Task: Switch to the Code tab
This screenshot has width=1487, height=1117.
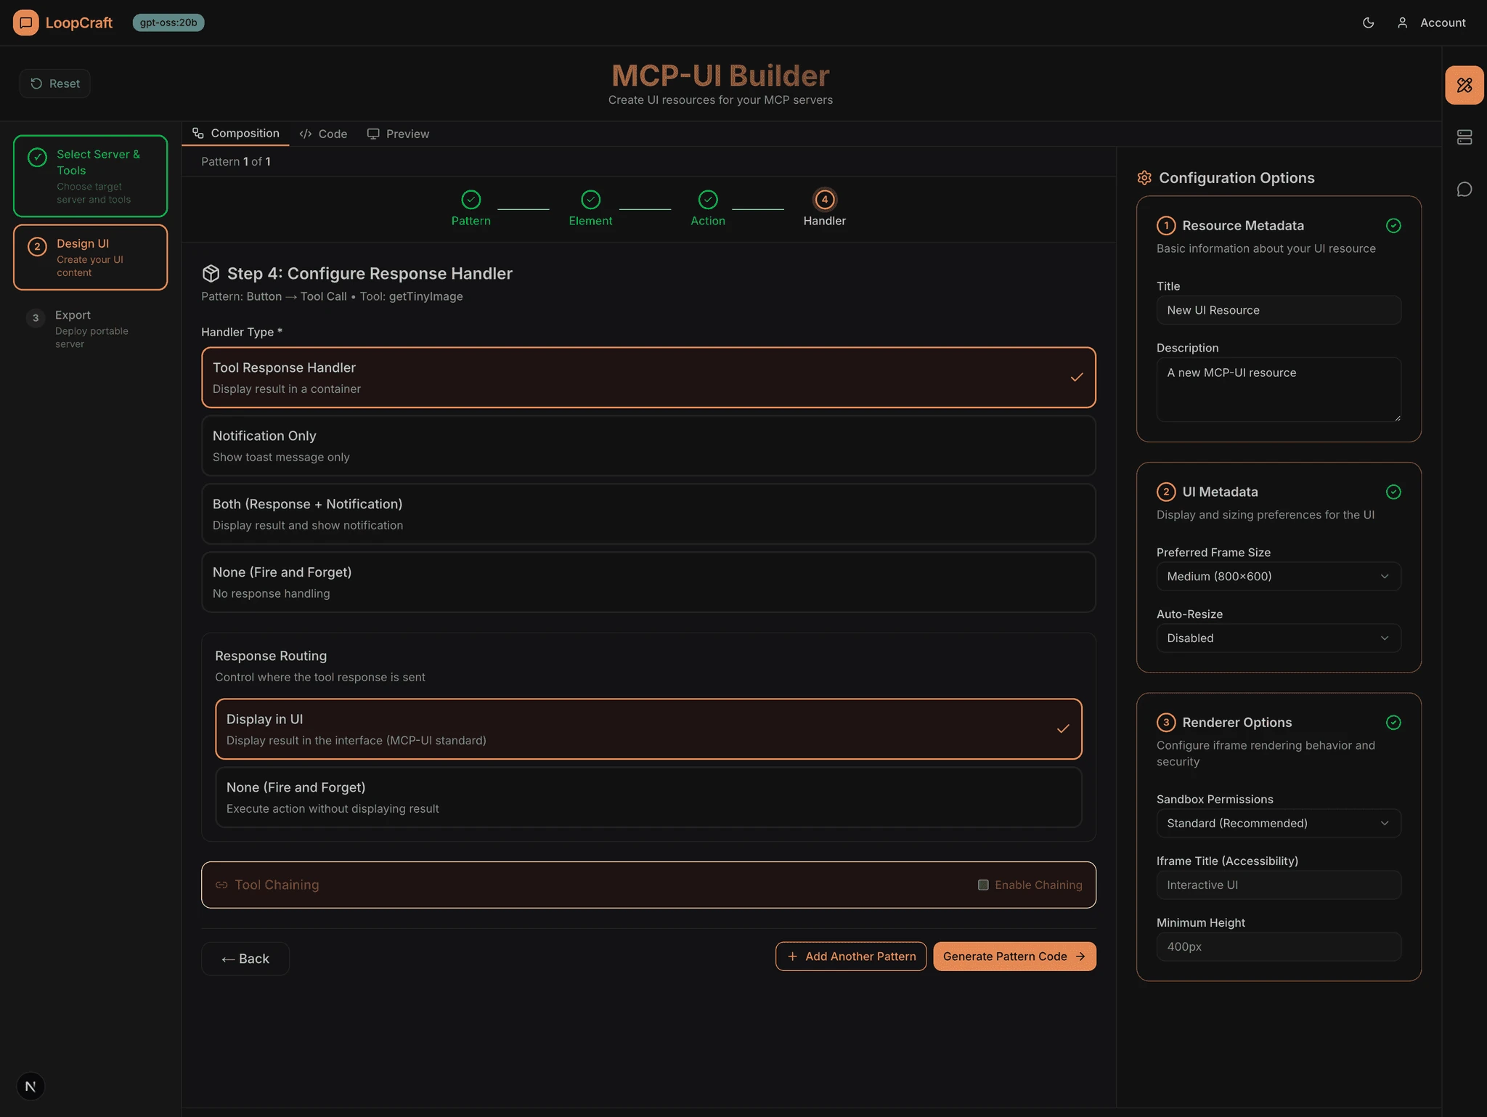Action: click(x=323, y=134)
